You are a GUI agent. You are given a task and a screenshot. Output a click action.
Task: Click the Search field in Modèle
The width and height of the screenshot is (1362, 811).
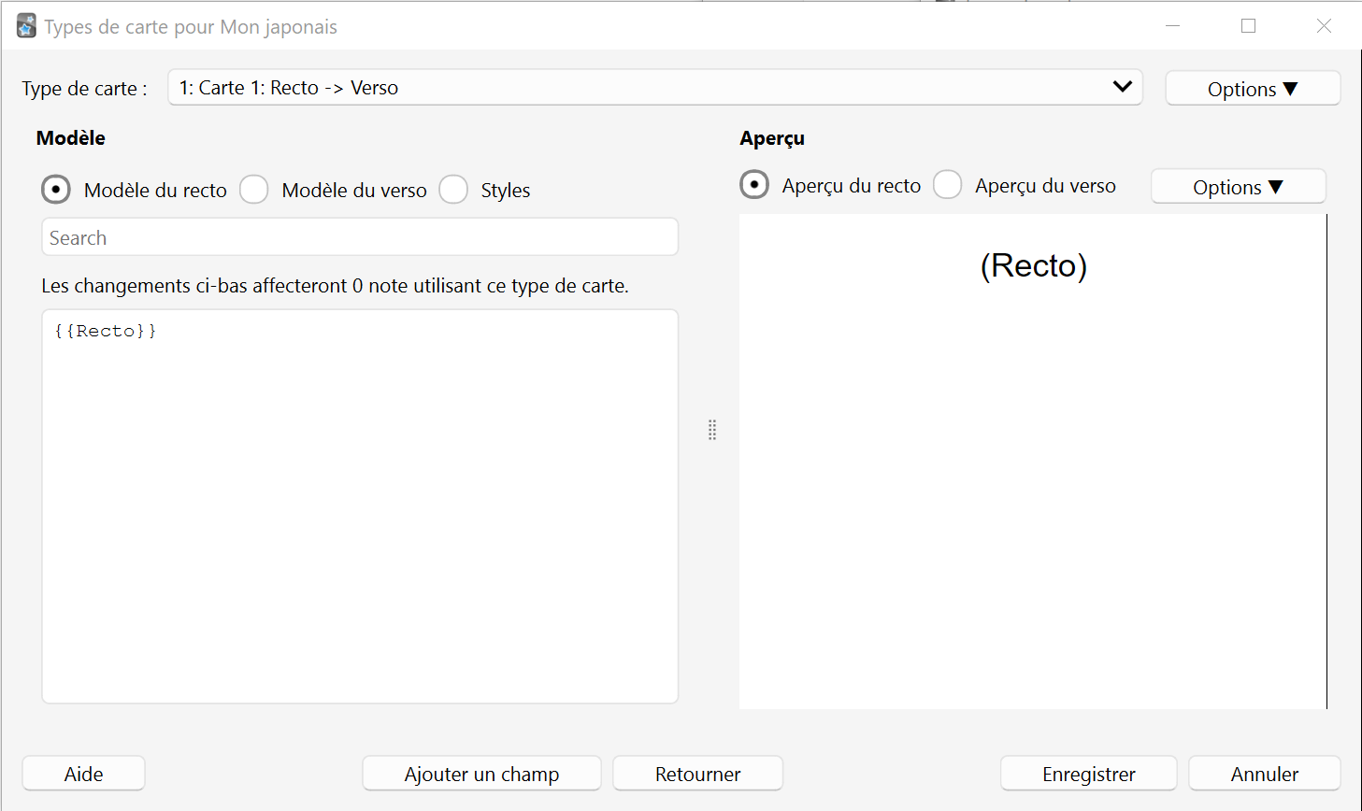pos(360,237)
